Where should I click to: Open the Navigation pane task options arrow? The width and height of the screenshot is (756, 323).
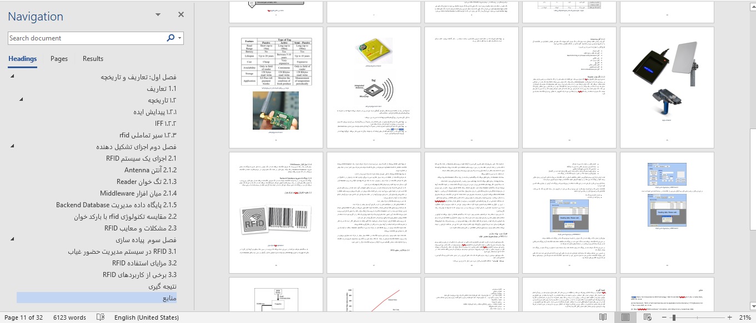[x=158, y=15]
